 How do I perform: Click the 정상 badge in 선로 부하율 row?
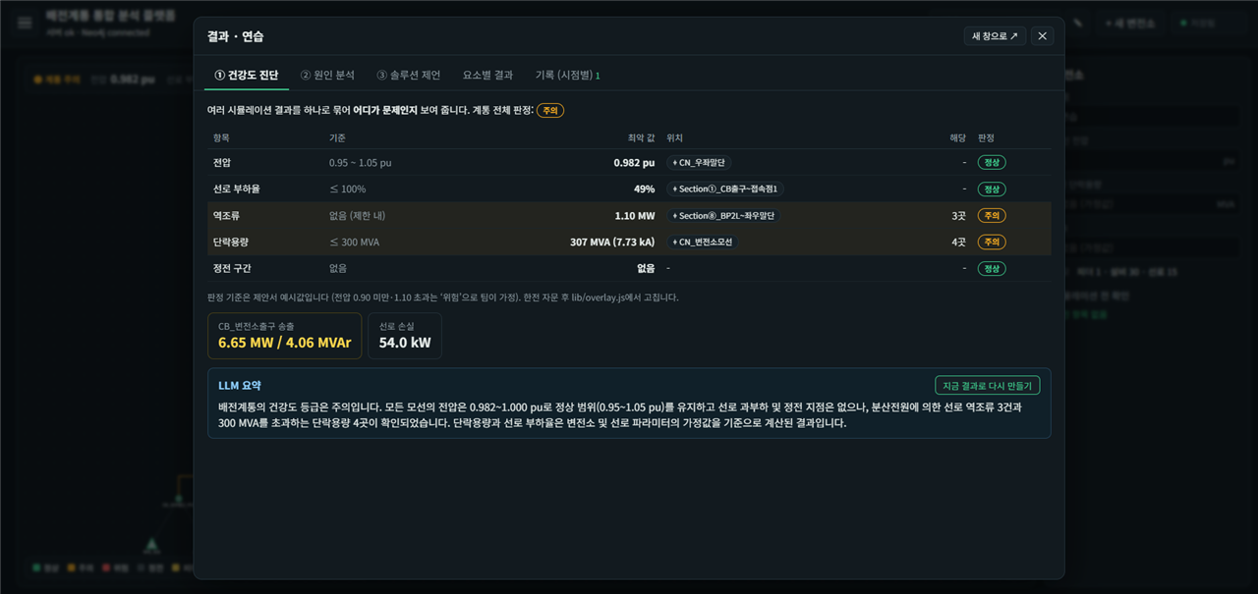[x=992, y=189]
